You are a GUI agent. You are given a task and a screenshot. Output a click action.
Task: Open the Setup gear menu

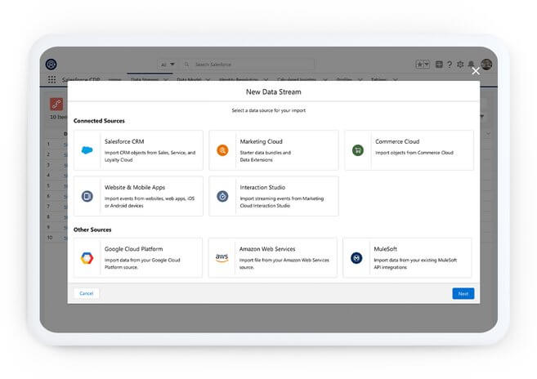(460, 65)
